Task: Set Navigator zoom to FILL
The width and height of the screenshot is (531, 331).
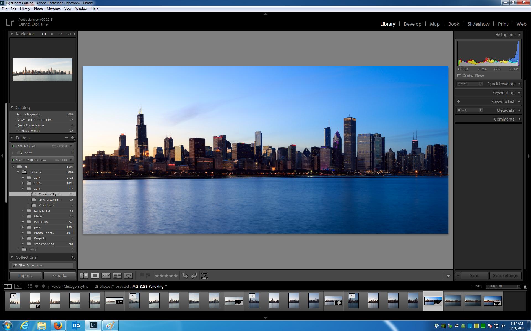Action: point(52,34)
